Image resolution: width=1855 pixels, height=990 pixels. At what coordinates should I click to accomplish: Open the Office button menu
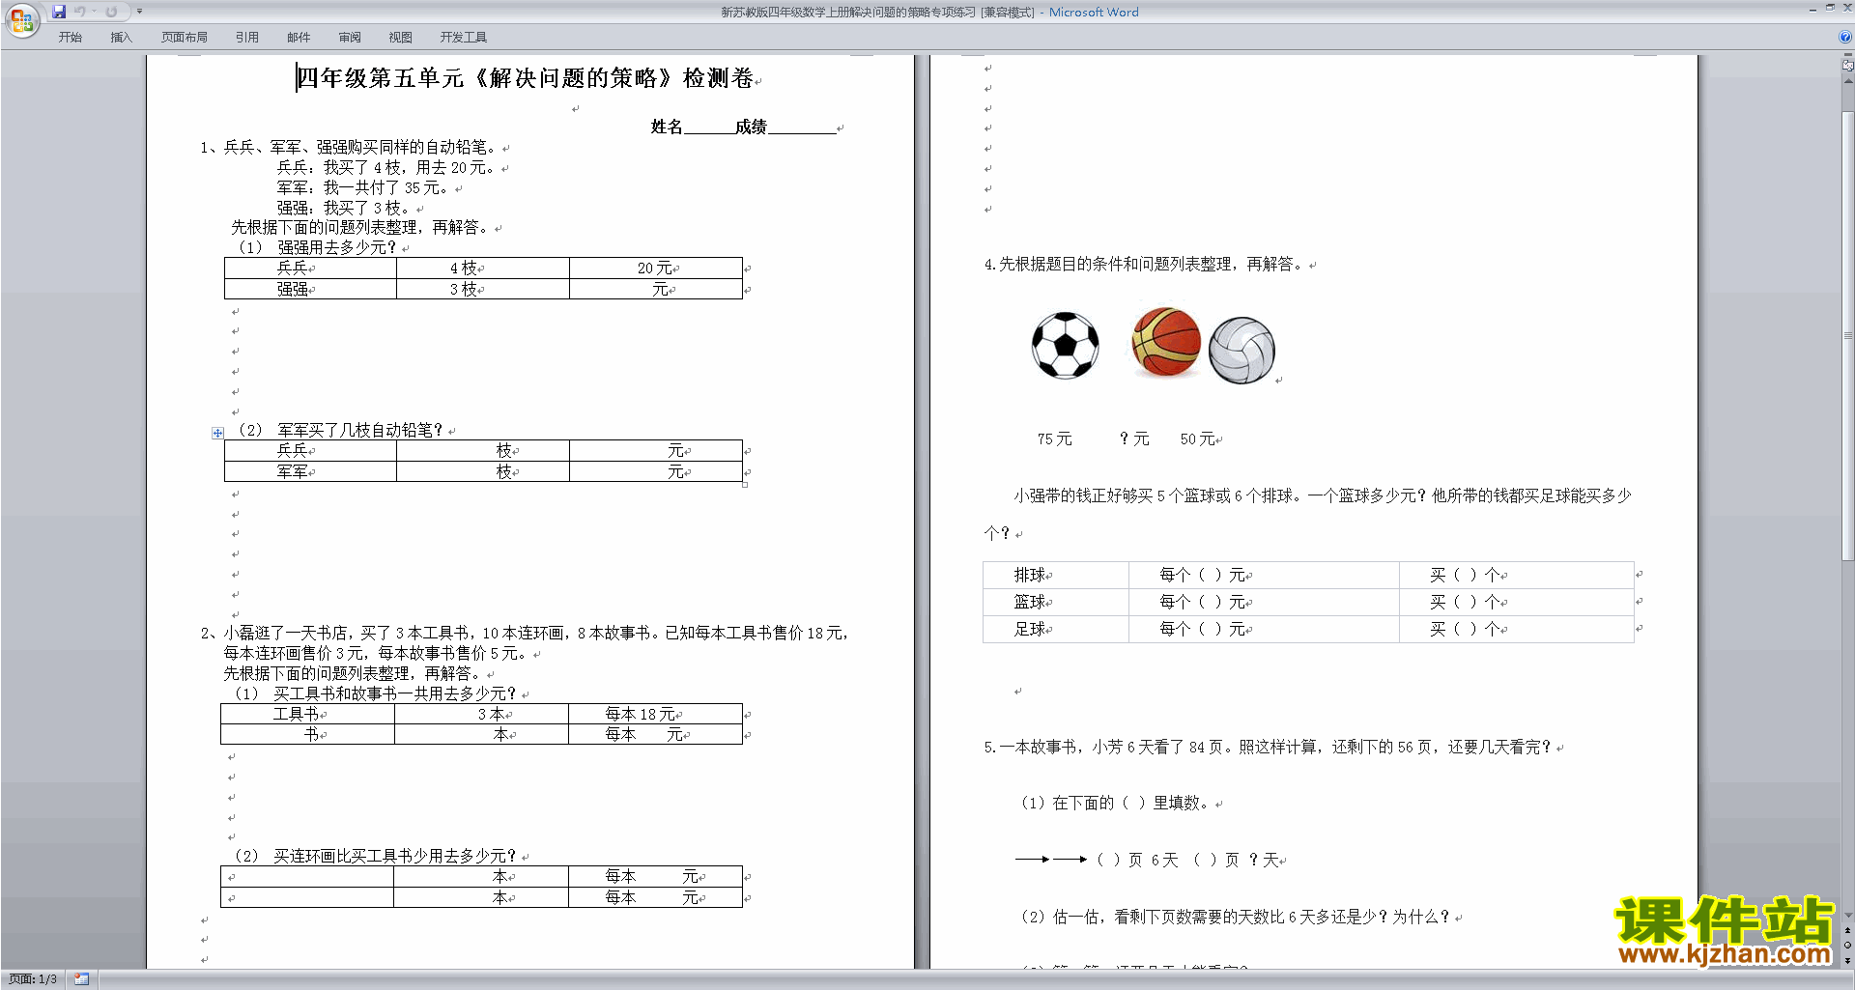tap(21, 20)
